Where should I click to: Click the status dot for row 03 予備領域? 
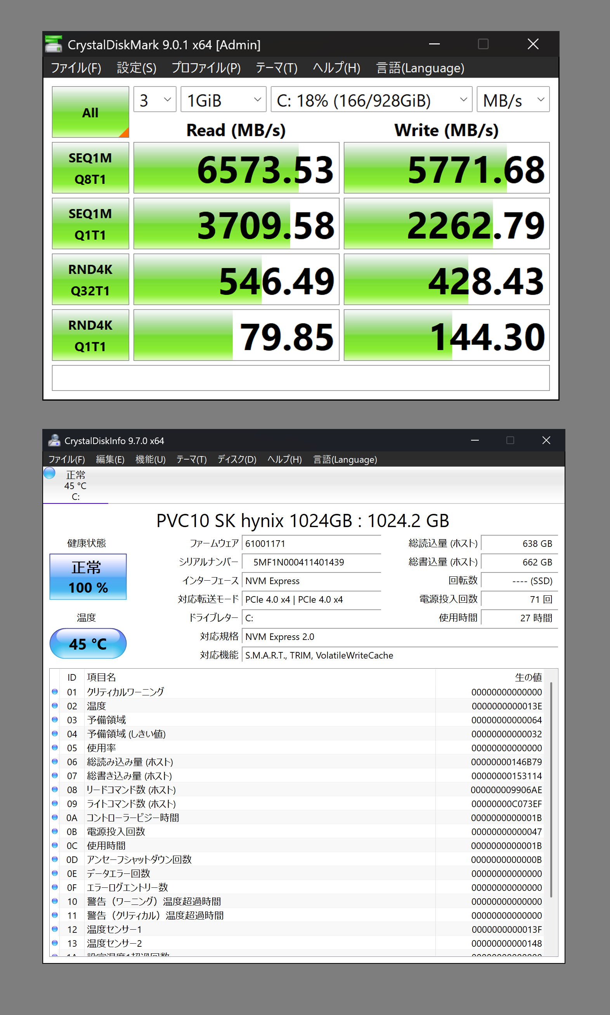click(55, 720)
